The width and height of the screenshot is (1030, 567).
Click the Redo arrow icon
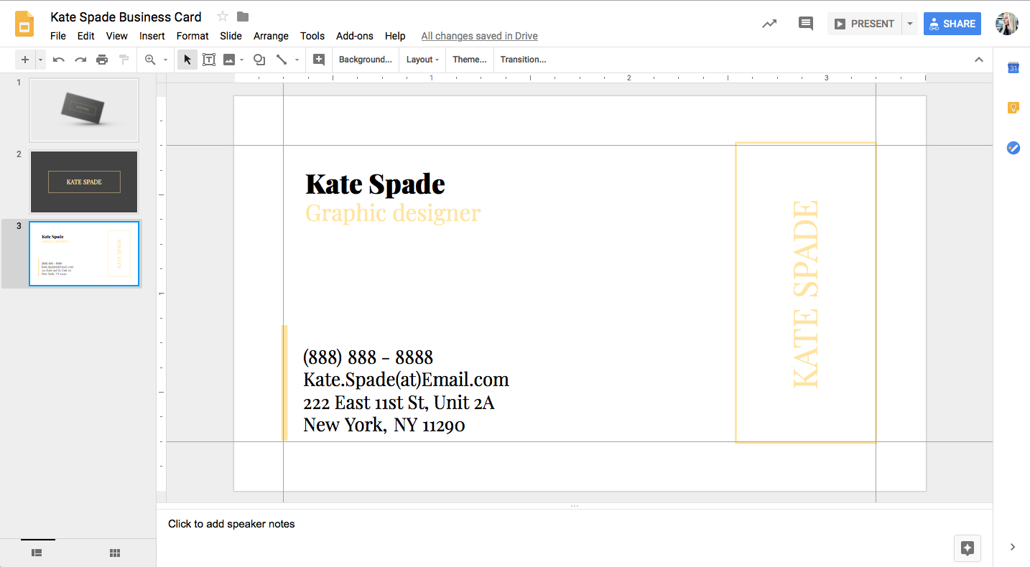(80, 60)
